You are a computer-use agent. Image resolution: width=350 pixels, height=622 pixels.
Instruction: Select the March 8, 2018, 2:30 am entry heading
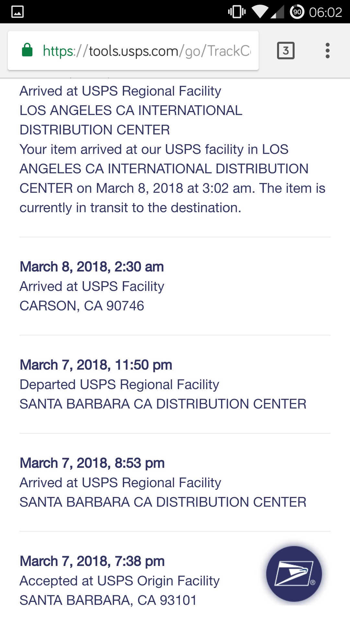point(92,267)
